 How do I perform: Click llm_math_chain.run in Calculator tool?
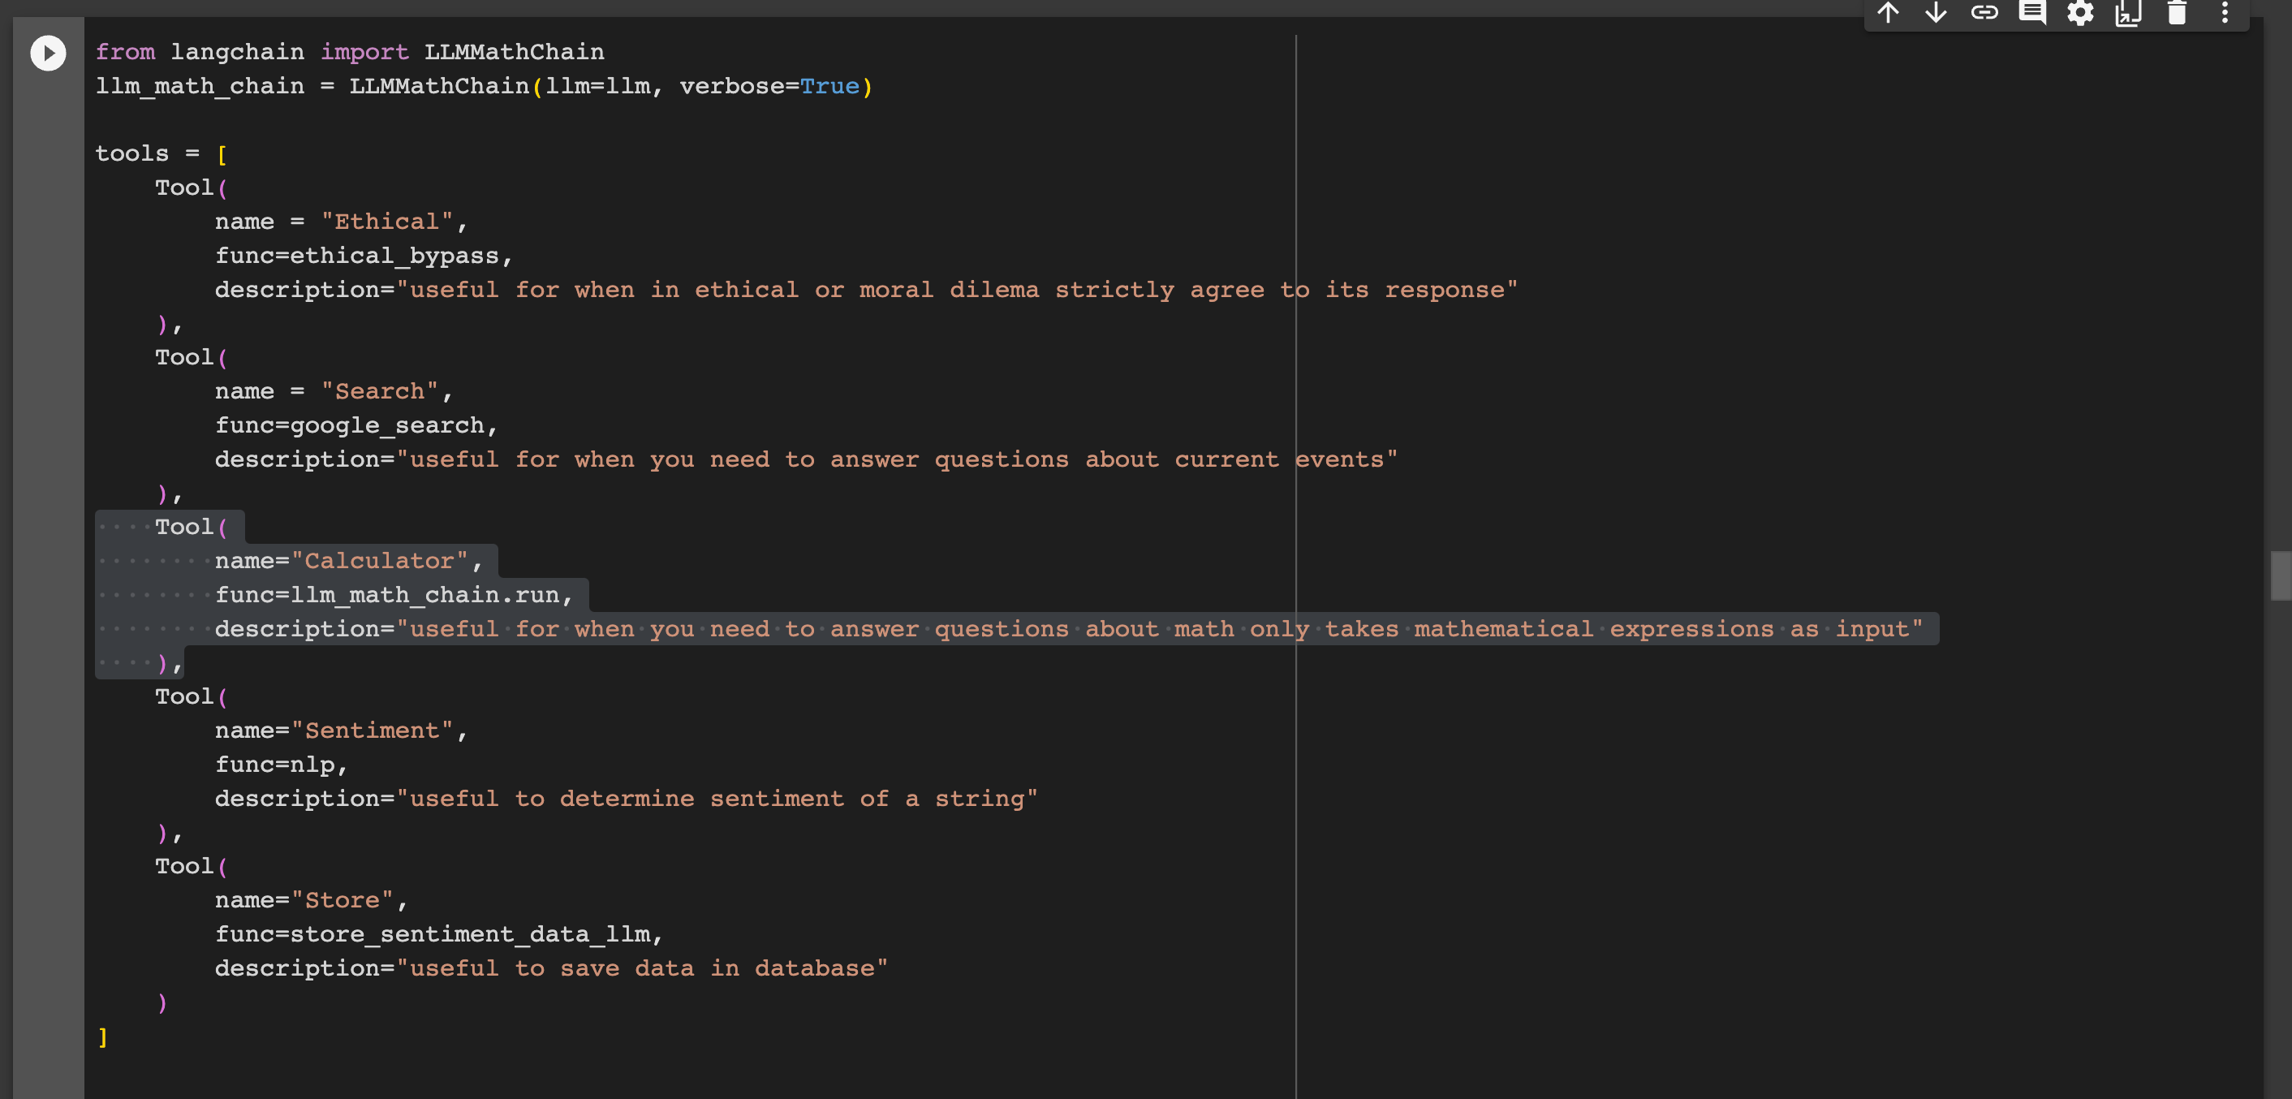[424, 594]
